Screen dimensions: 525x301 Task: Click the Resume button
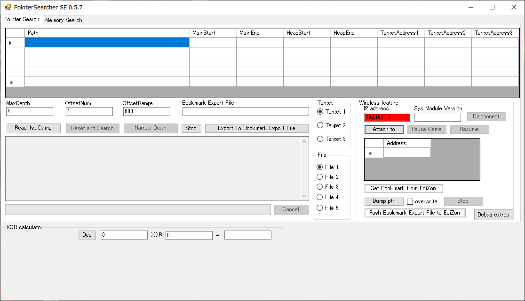point(469,129)
